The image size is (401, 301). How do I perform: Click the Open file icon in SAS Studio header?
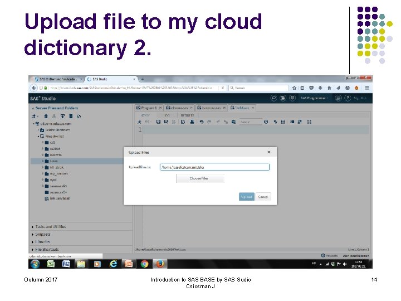(282, 98)
